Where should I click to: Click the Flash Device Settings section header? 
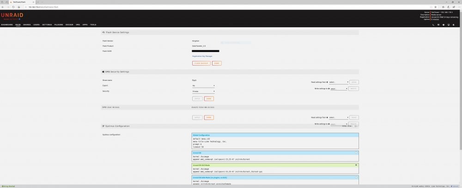[x=230, y=32]
